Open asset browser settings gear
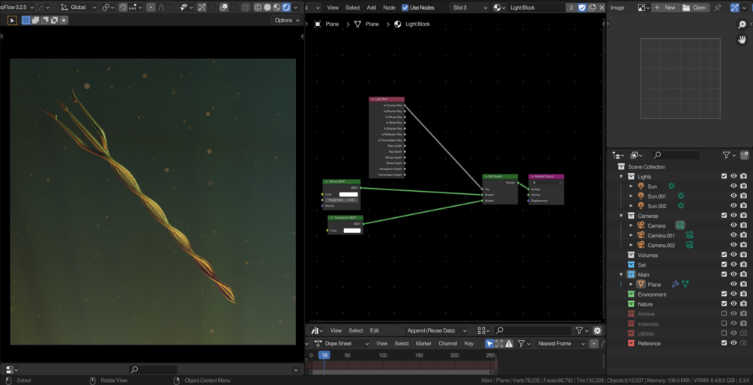This screenshot has width=753, height=385. point(597,330)
